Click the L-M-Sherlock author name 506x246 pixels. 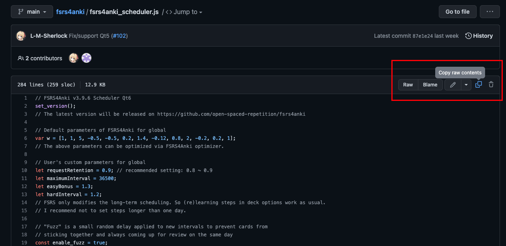pyautogui.click(x=49, y=36)
